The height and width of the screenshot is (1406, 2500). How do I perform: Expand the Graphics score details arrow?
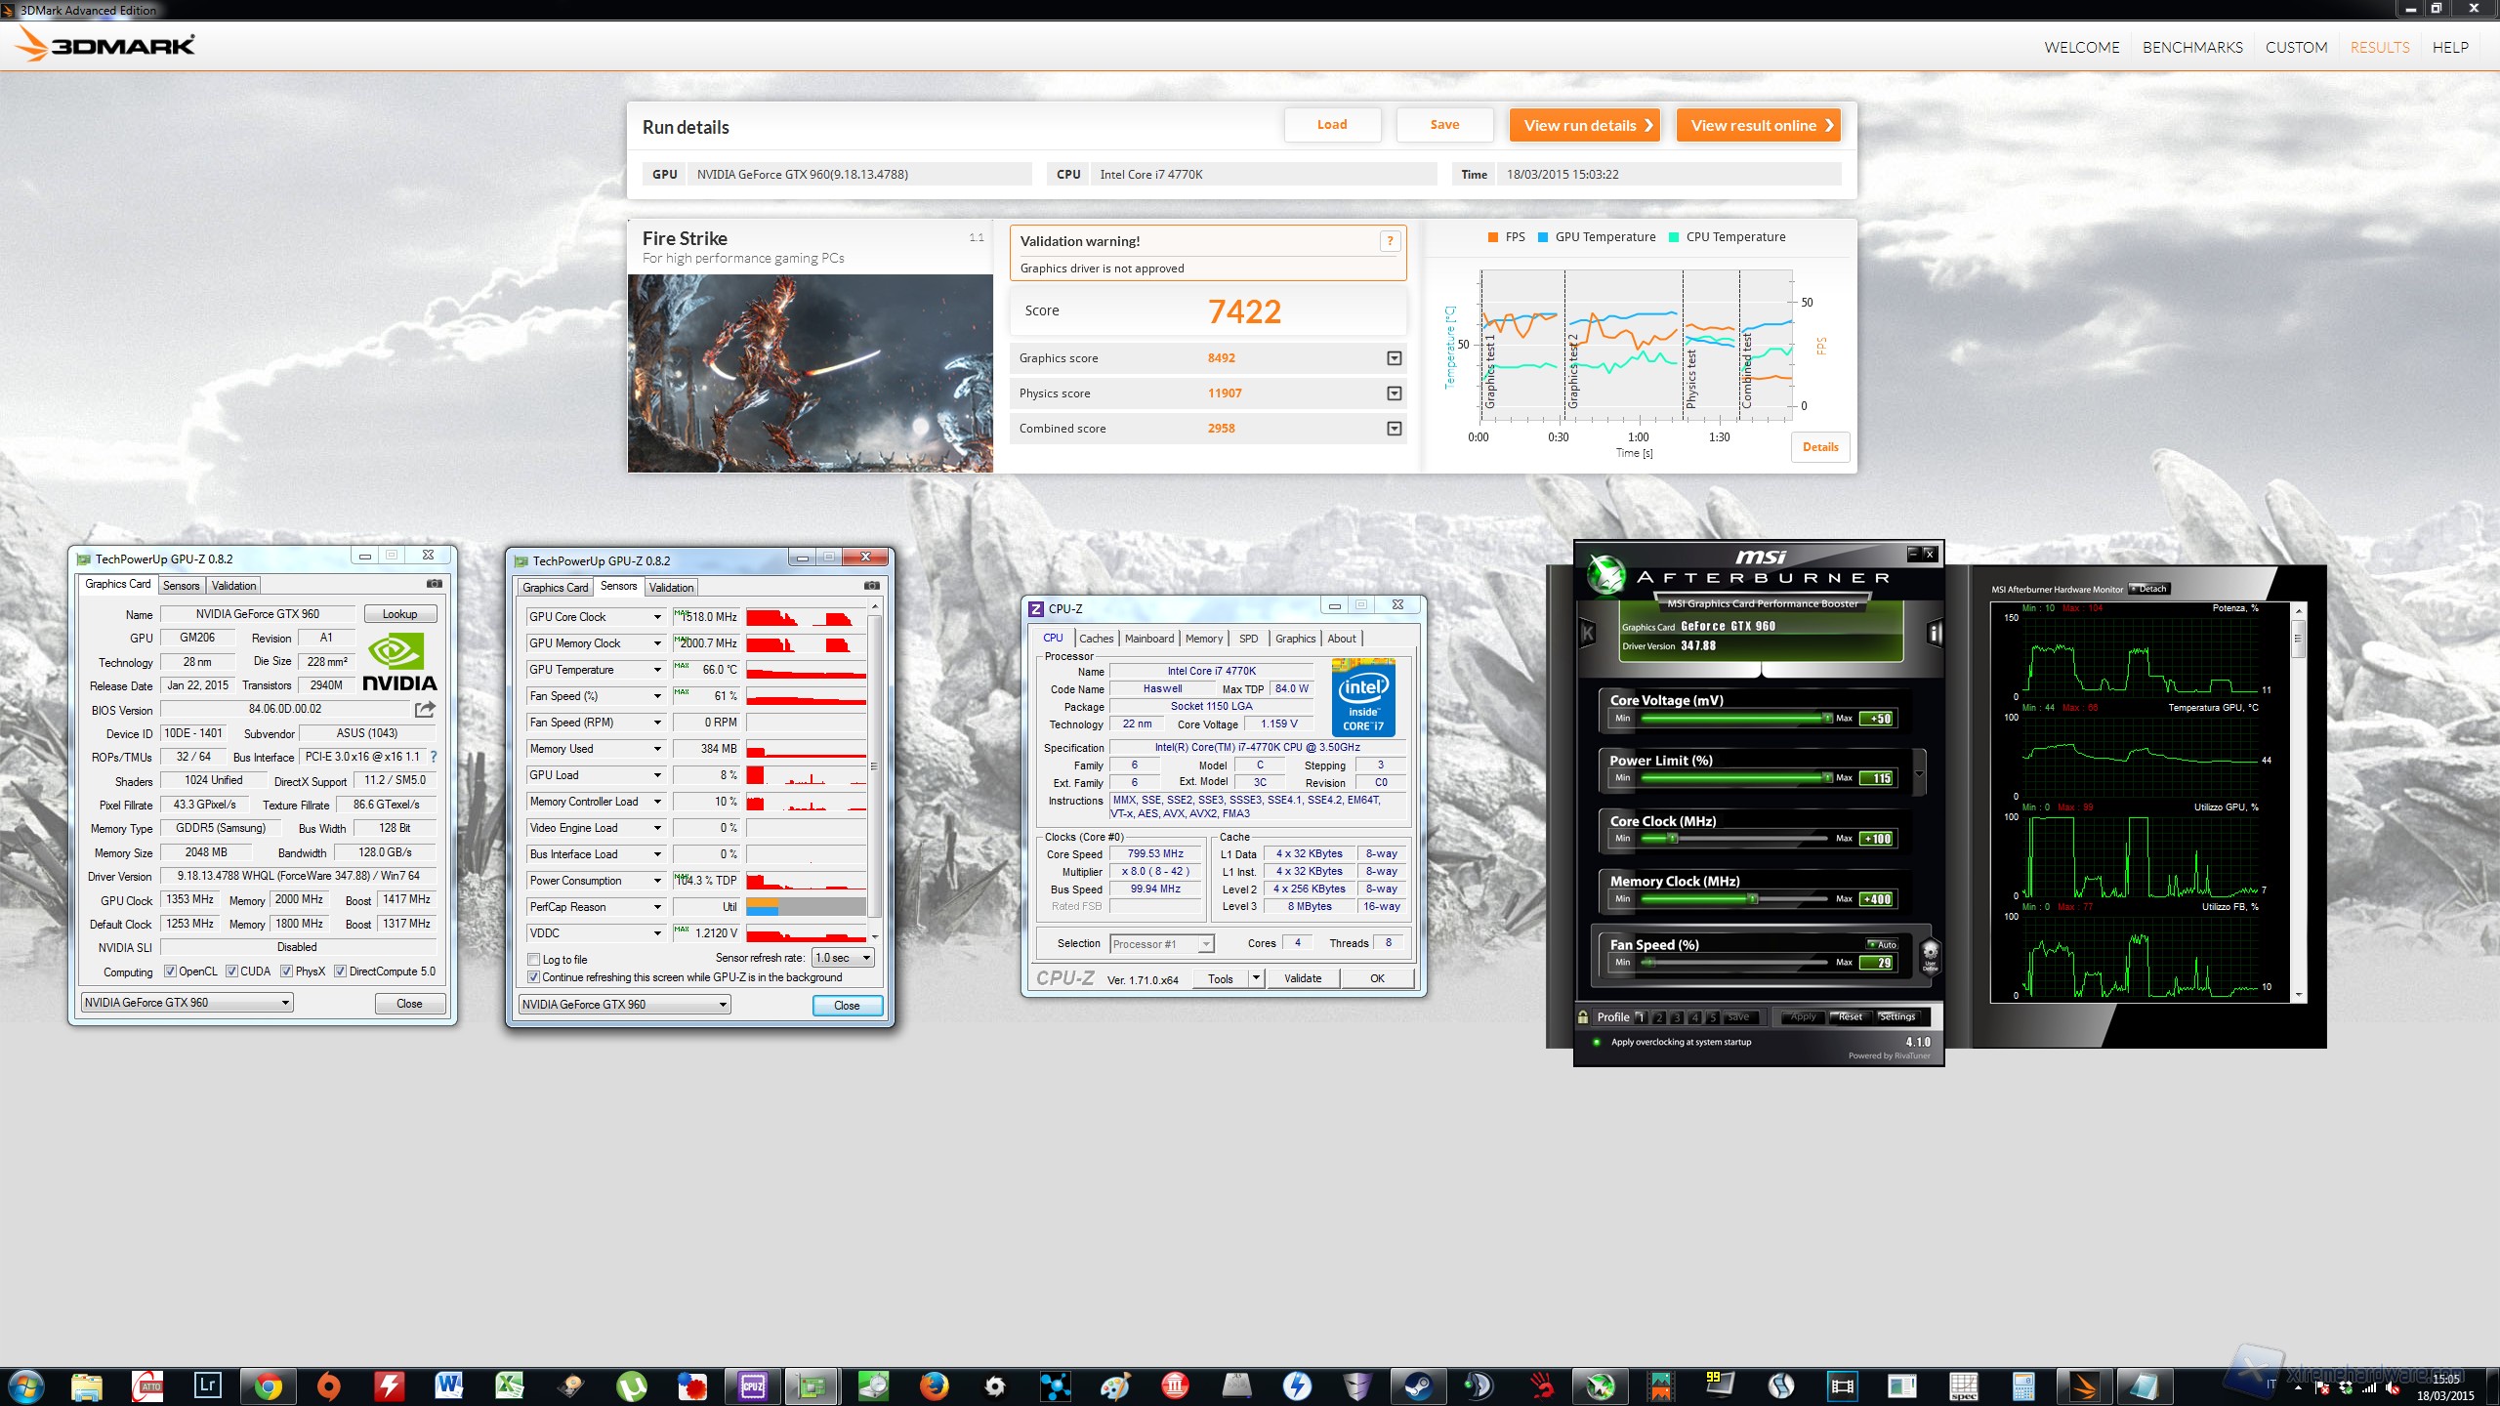pos(1394,358)
